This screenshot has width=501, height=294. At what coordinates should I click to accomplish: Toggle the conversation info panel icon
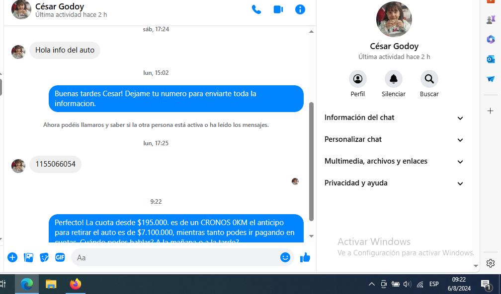pos(300,9)
